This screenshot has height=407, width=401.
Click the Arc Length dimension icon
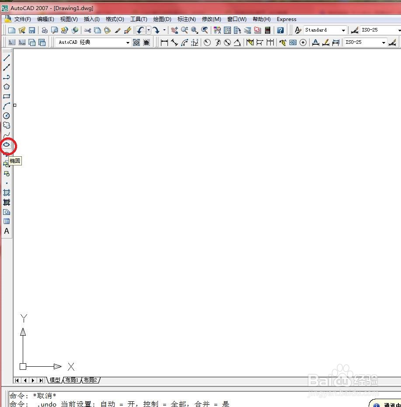185,42
